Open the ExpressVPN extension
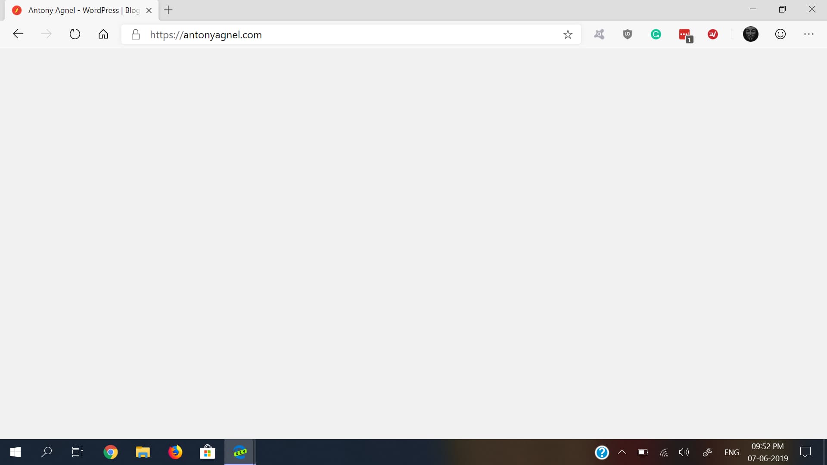This screenshot has height=465, width=827. point(713,34)
